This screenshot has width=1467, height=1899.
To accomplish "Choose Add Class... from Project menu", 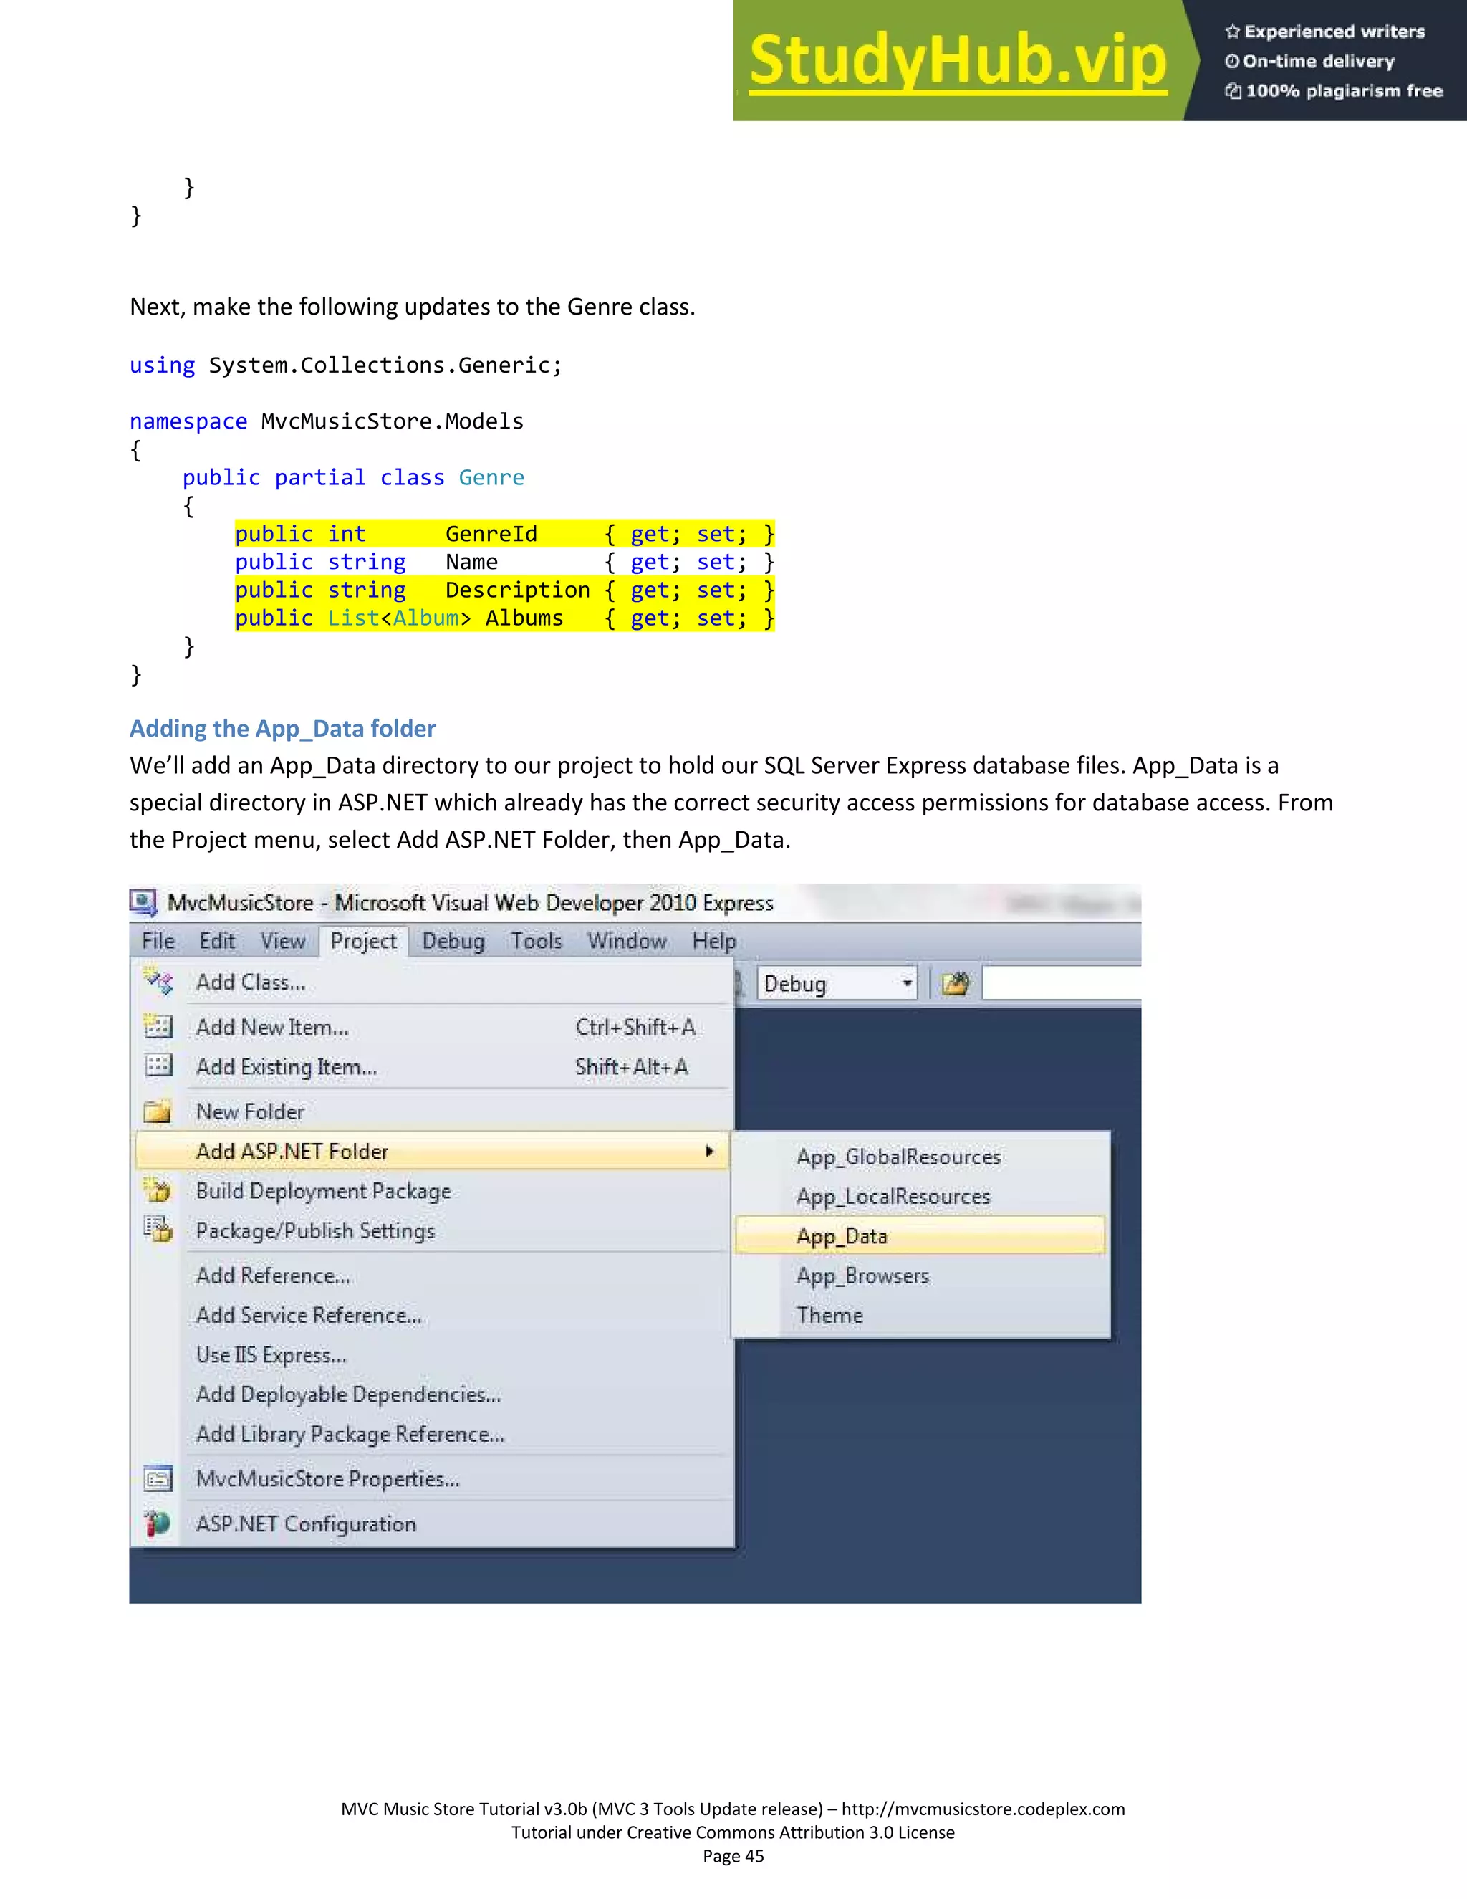I will click(432, 982).
